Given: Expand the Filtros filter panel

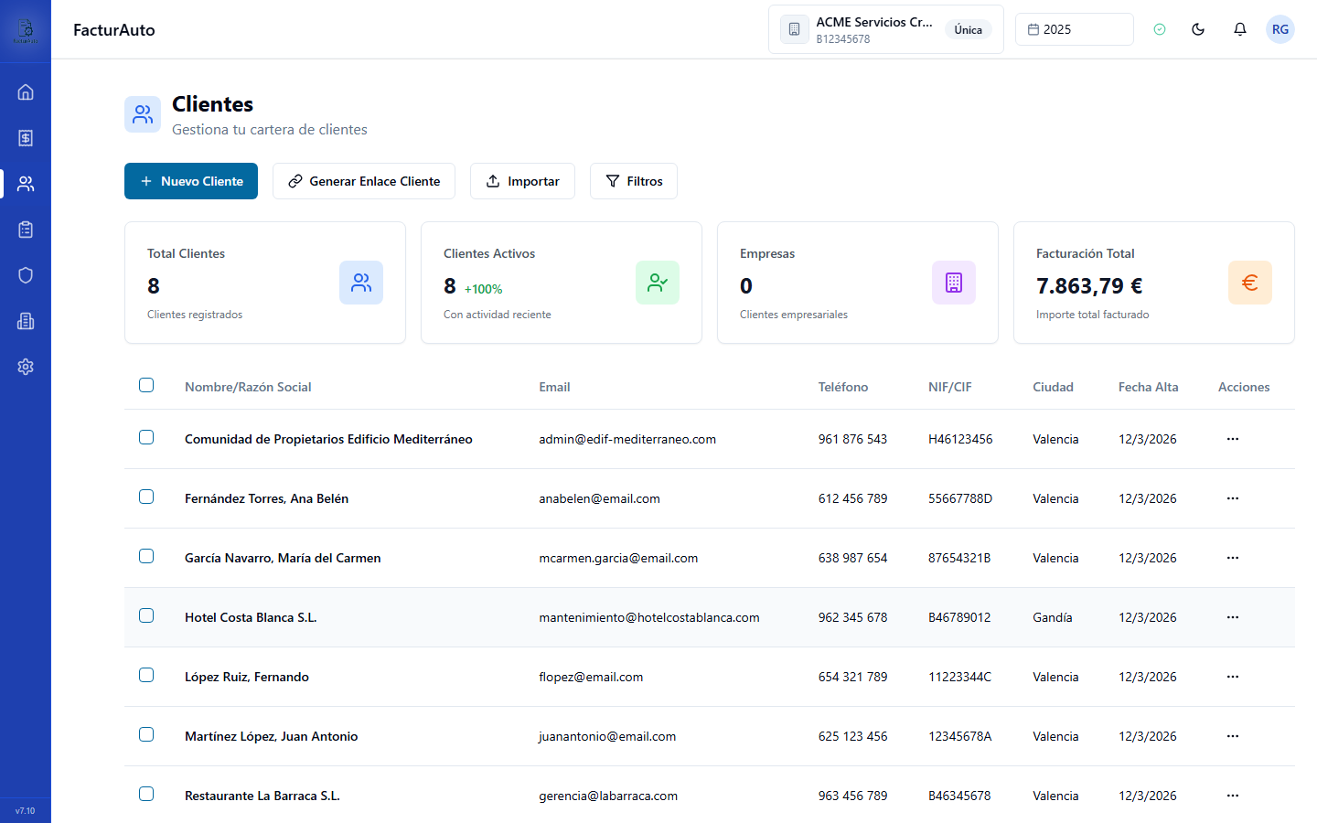Looking at the screenshot, I should click(x=634, y=181).
